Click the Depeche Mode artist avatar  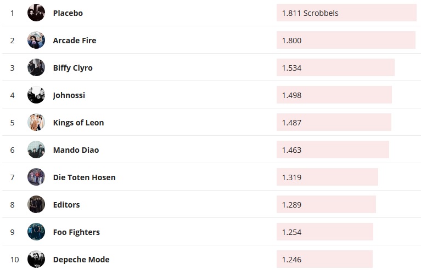[x=36, y=259]
